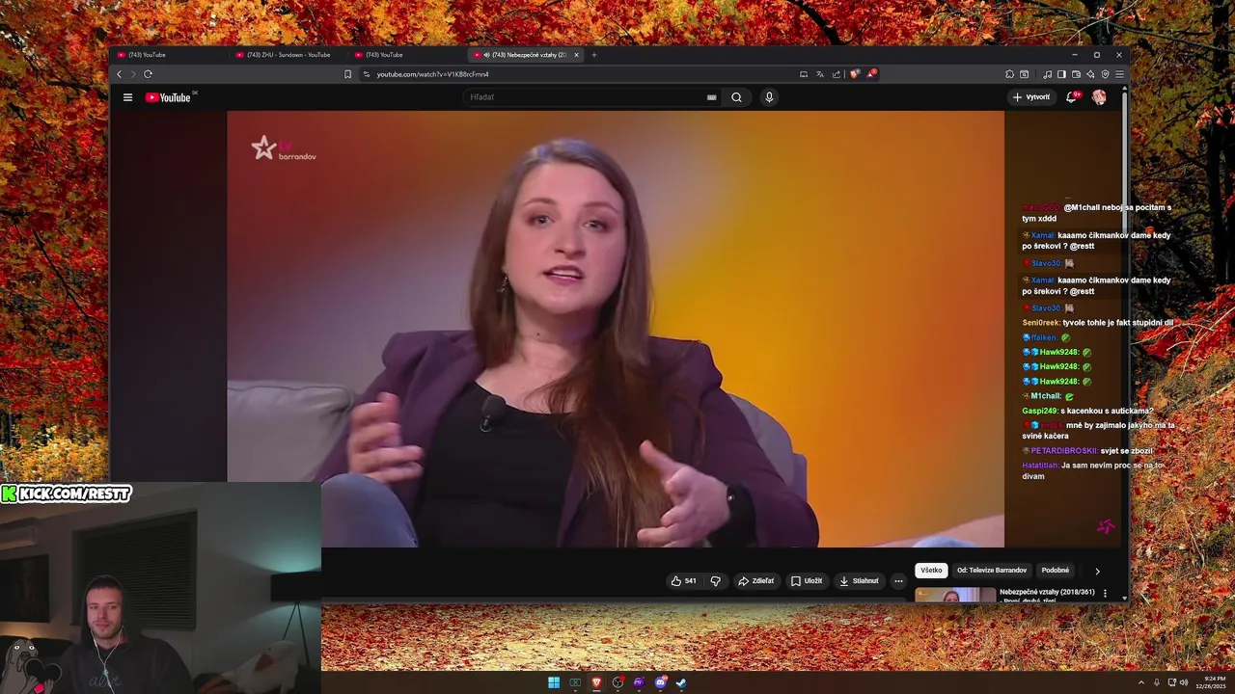Open Brave Shields lion icon

click(855, 74)
